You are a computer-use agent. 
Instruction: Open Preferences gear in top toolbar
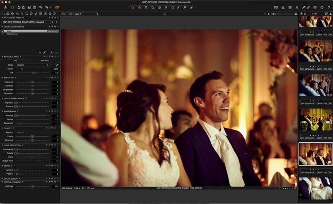[x=322, y=8]
